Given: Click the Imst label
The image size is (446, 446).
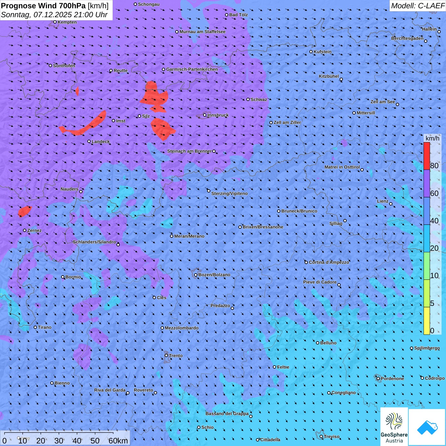Looking at the screenshot, I should (x=120, y=121).
